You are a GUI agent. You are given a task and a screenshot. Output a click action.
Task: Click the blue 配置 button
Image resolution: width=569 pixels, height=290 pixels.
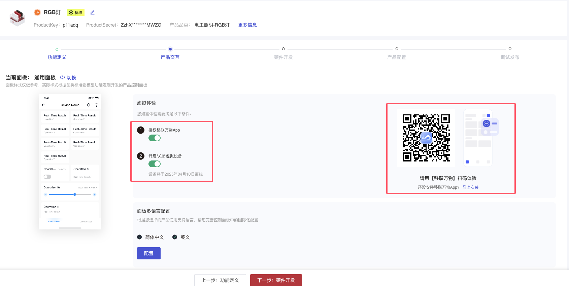(149, 253)
